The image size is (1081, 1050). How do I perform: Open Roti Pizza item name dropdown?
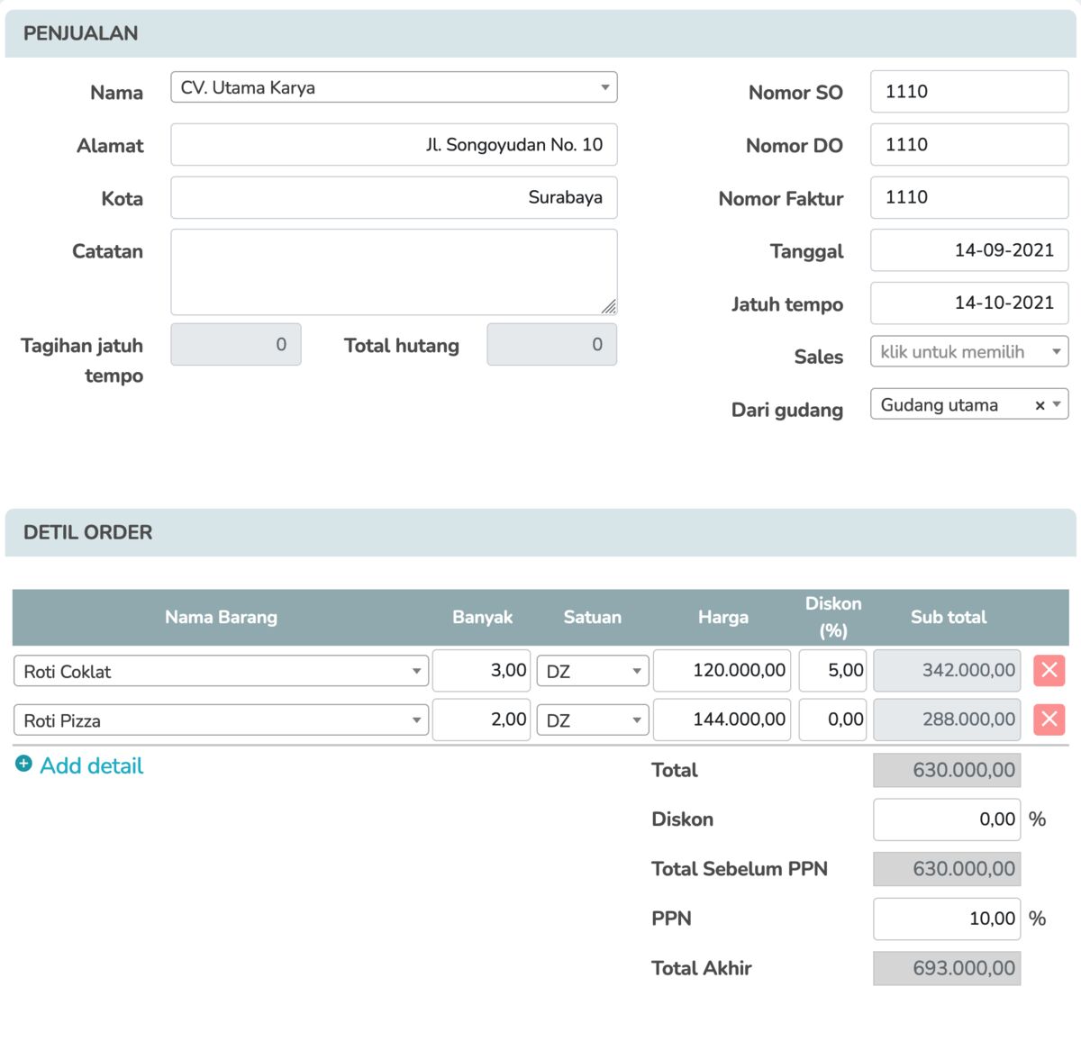(221, 720)
